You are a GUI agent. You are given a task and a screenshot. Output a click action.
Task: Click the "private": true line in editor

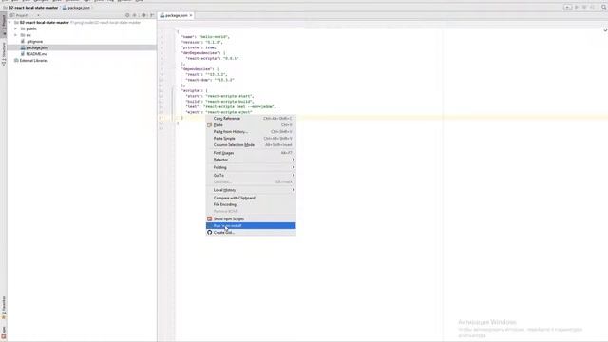199,47
